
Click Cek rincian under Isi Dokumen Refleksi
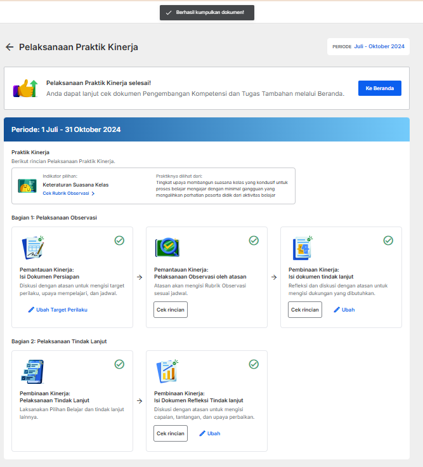pyautogui.click(x=171, y=433)
